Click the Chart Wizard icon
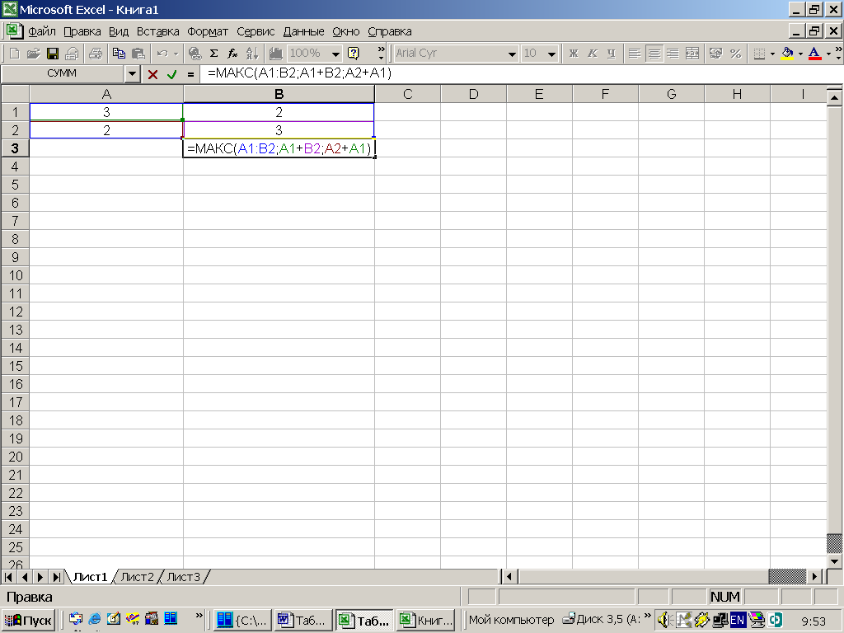This screenshot has width=844, height=633. point(275,54)
